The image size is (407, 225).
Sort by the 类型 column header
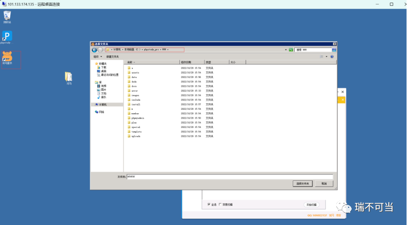point(217,62)
